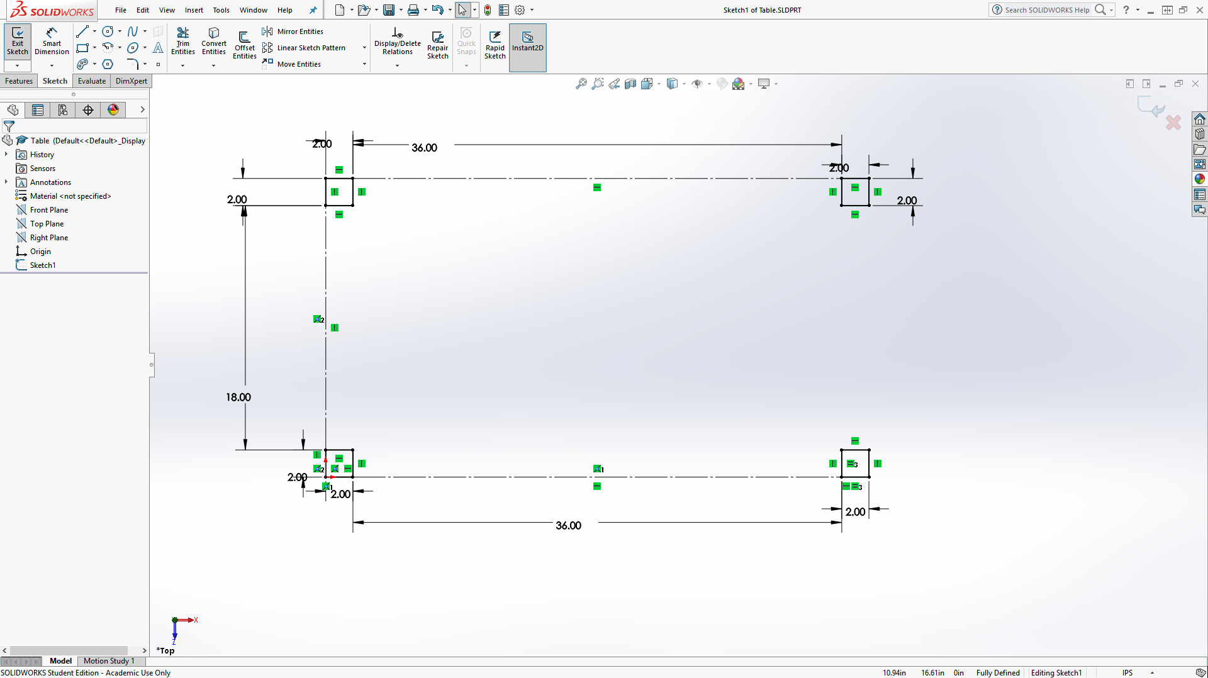Select Sketch1 in feature tree
The height and width of the screenshot is (678, 1208).
pos(43,265)
